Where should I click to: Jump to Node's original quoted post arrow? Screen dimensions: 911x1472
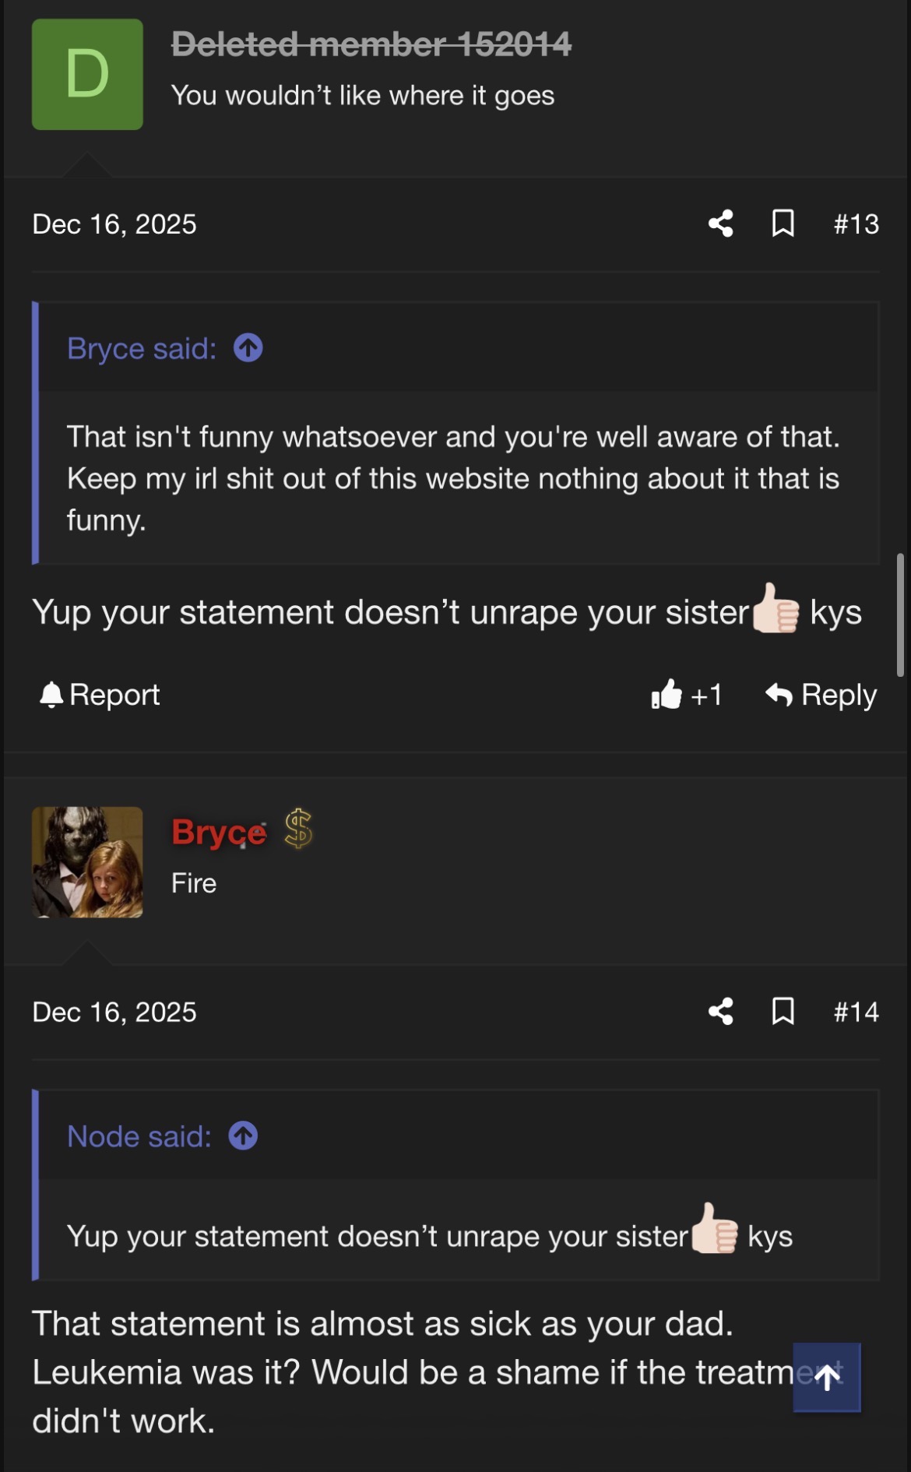243,1136
